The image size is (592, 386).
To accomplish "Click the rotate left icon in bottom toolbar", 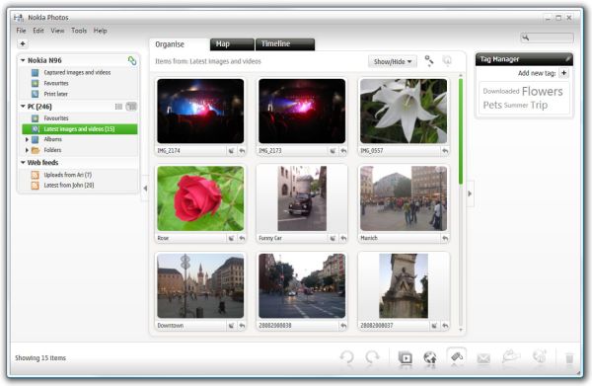I will pyautogui.click(x=346, y=357).
